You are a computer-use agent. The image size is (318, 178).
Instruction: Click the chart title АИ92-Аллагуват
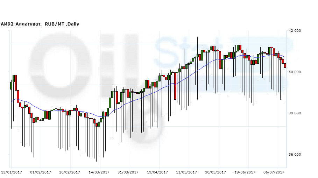(x=21, y=24)
